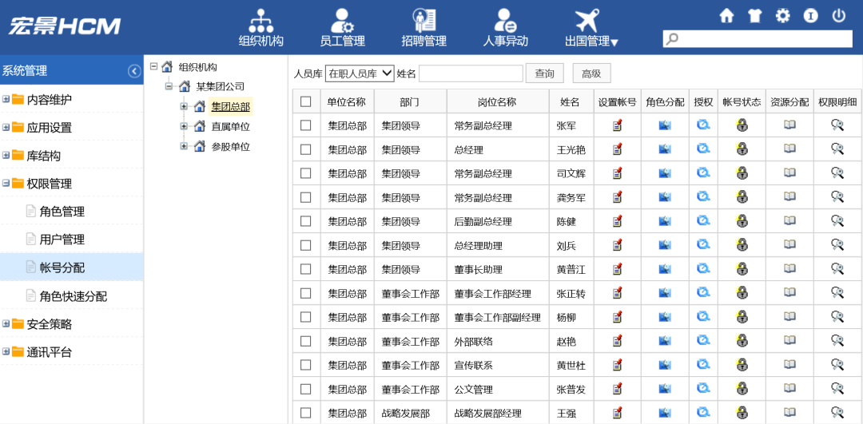The height and width of the screenshot is (424, 863).
Task: Collapse the 系统管理 sidebar arrow
Action: coord(134,71)
